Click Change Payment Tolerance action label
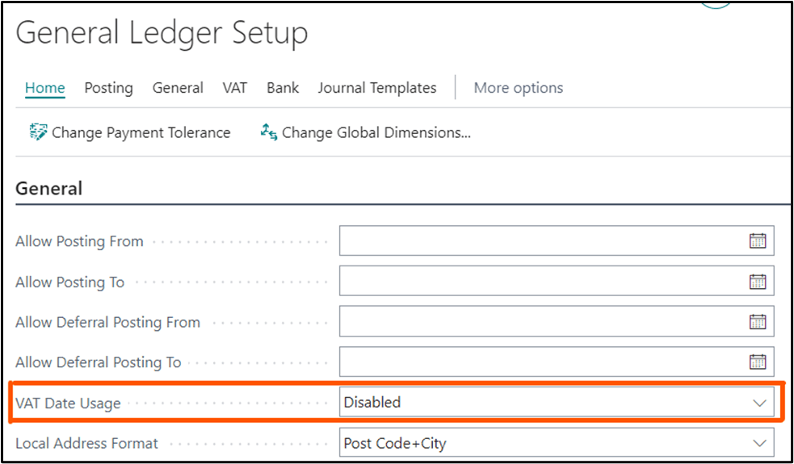Screen dimensions: 794x464 (141, 132)
